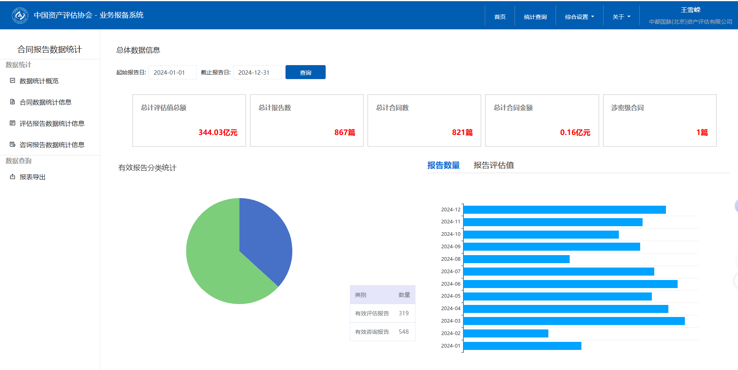Click the 2024-03 bar in the chart

[x=574, y=321]
